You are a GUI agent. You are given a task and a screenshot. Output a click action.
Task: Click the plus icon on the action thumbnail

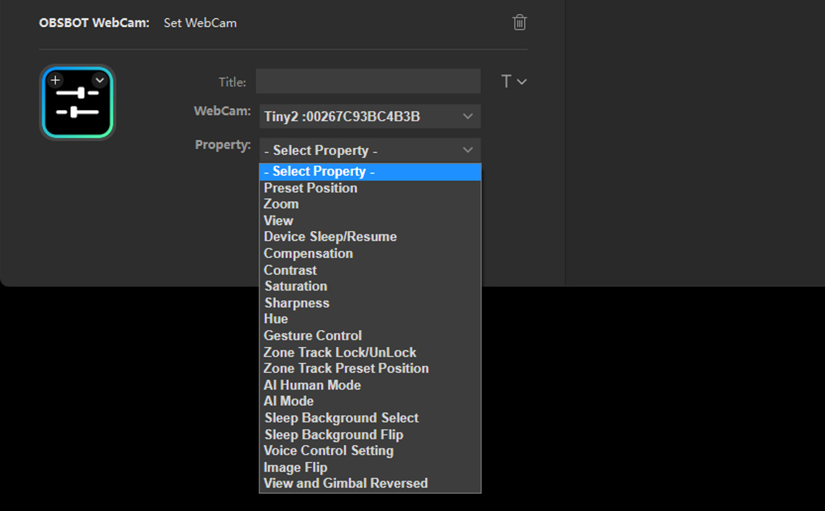click(55, 80)
